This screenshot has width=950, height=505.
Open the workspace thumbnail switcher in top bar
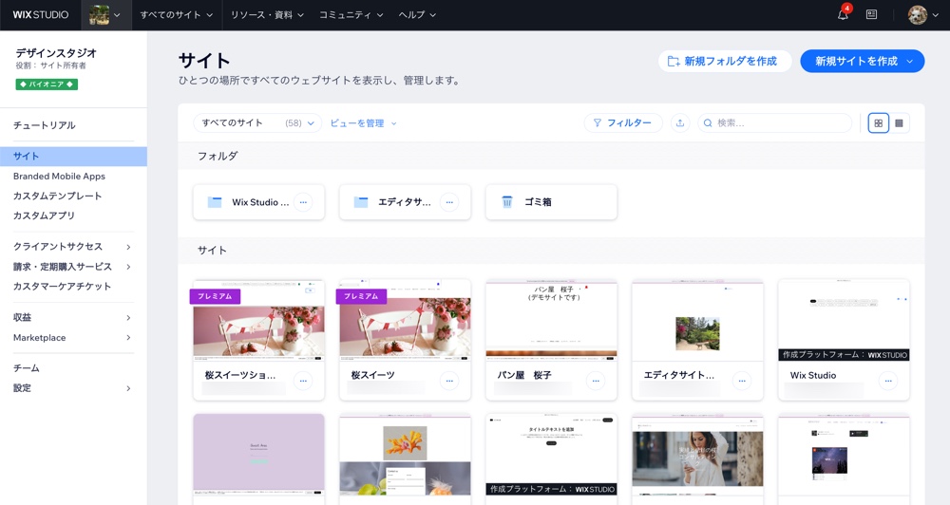pyautogui.click(x=106, y=15)
